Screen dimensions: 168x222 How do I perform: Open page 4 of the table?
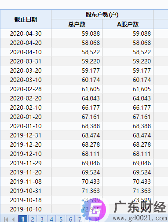(x=51, y=219)
